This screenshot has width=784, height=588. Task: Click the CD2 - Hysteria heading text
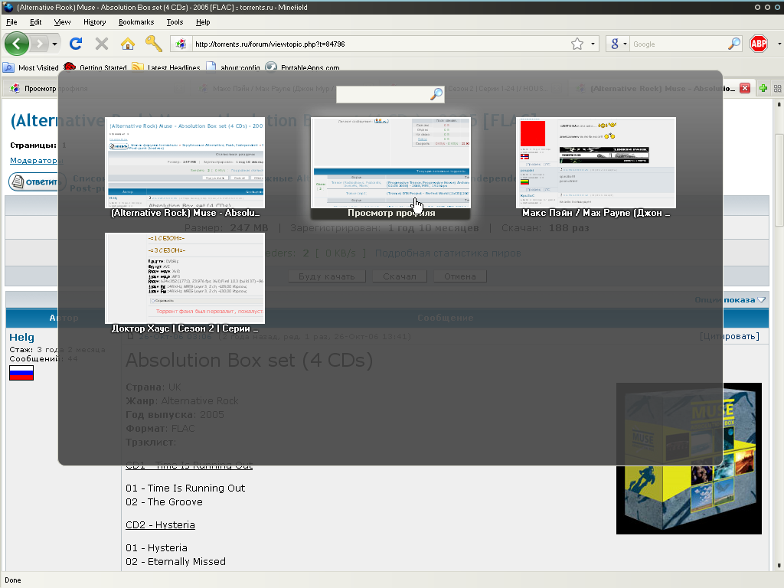pyautogui.click(x=160, y=525)
